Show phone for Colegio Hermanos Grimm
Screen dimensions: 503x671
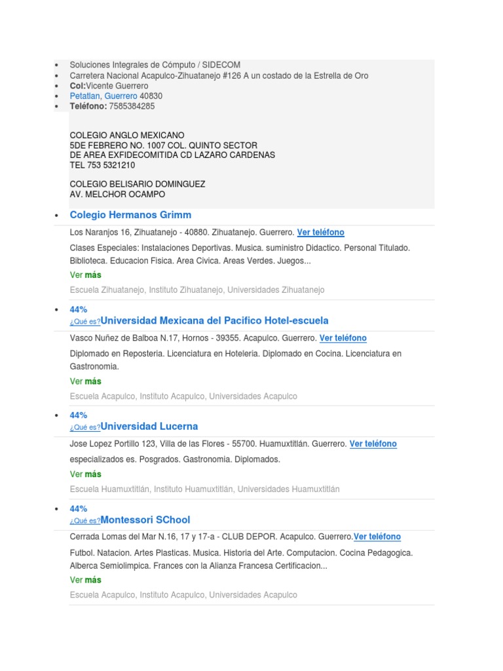pyautogui.click(x=320, y=233)
